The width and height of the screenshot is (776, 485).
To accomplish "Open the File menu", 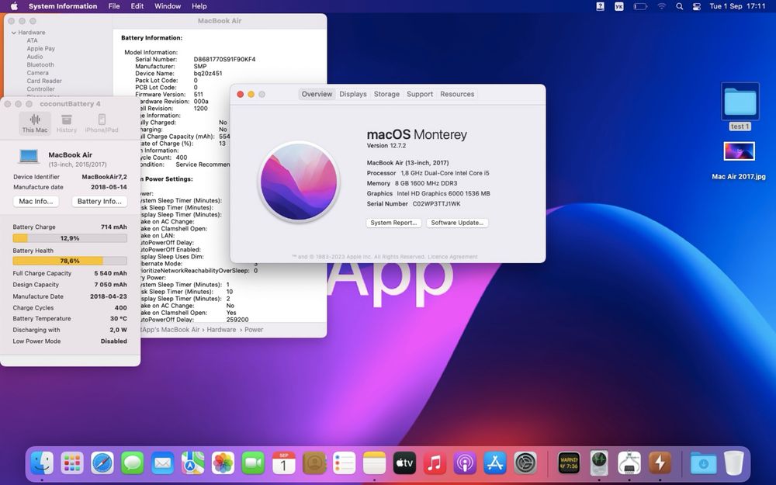I will coord(114,6).
